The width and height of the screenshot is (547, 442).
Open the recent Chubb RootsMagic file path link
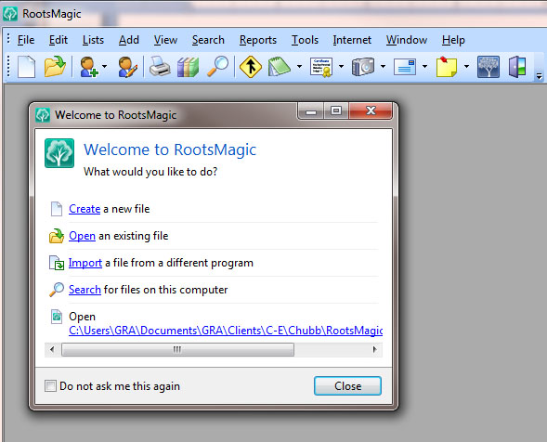point(226,331)
